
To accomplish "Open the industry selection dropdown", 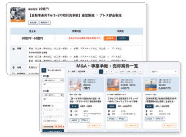I will pyautogui.click(x=53, y=81).
